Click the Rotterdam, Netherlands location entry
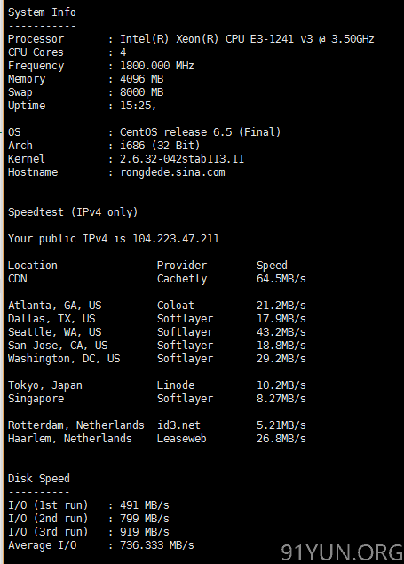The image size is (404, 564). (75, 425)
